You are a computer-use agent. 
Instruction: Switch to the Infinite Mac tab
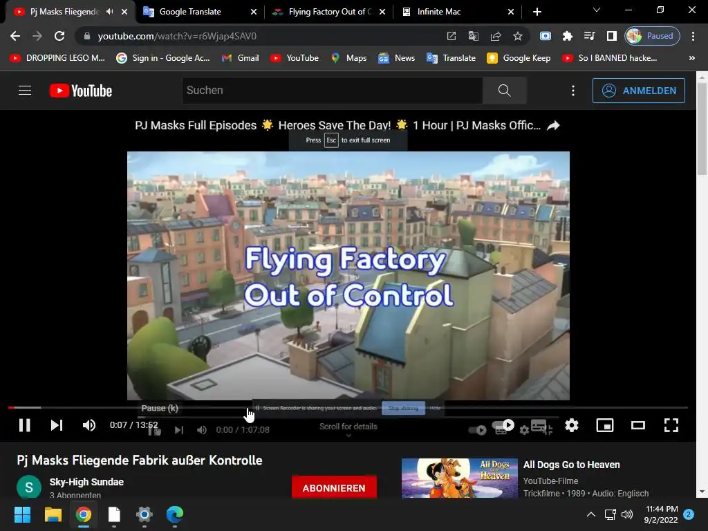(x=458, y=12)
